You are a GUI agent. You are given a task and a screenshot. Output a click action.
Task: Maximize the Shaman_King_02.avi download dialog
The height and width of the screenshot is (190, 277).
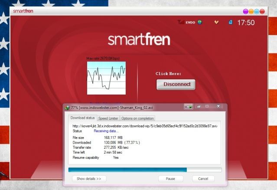(x=207, y=106)
